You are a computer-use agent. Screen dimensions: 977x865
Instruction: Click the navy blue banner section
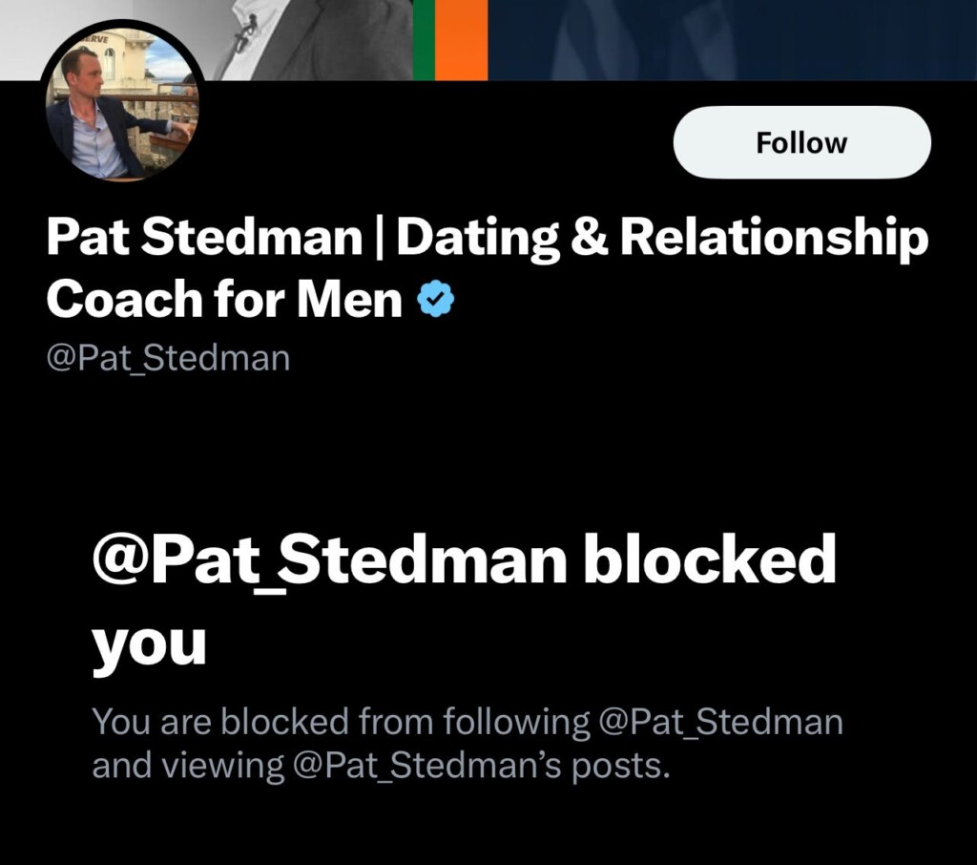[x=732, y=40]
